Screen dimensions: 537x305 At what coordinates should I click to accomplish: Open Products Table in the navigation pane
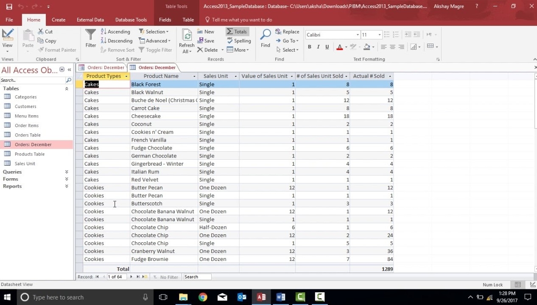(30, 154)
